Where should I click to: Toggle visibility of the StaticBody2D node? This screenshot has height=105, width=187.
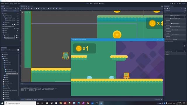tap(18, 17)
